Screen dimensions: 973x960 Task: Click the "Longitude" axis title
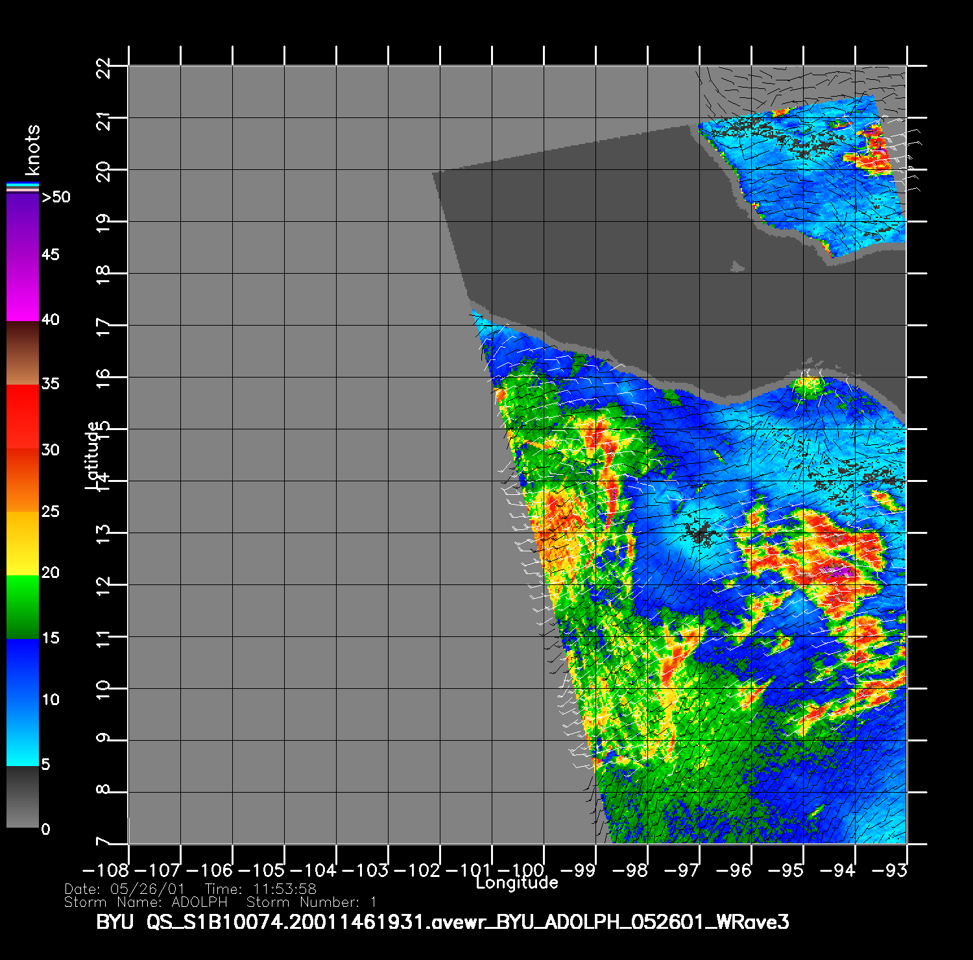click(x=516, y=883)
